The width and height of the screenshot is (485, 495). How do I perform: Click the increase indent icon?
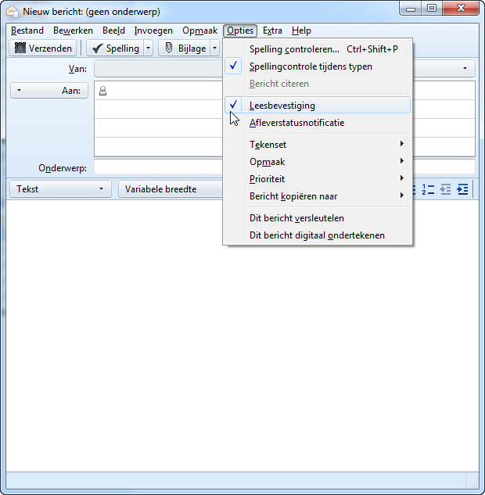462,189
